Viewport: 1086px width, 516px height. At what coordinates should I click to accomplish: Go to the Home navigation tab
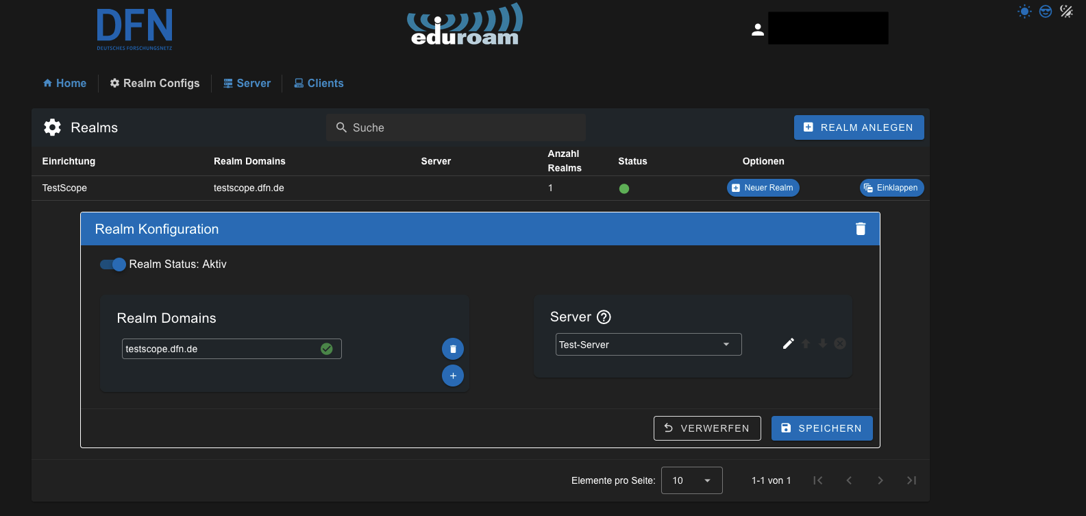click(x=65, y=83)
